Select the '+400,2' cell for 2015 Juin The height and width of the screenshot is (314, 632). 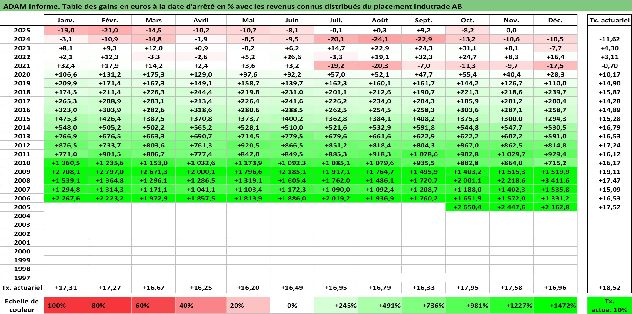pos(292,119)
